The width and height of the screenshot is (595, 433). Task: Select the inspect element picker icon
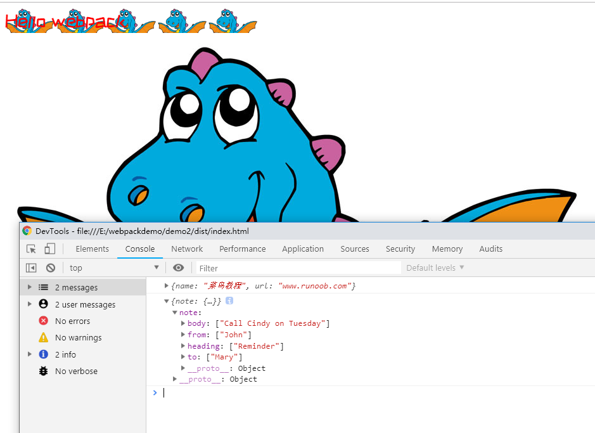31,249
